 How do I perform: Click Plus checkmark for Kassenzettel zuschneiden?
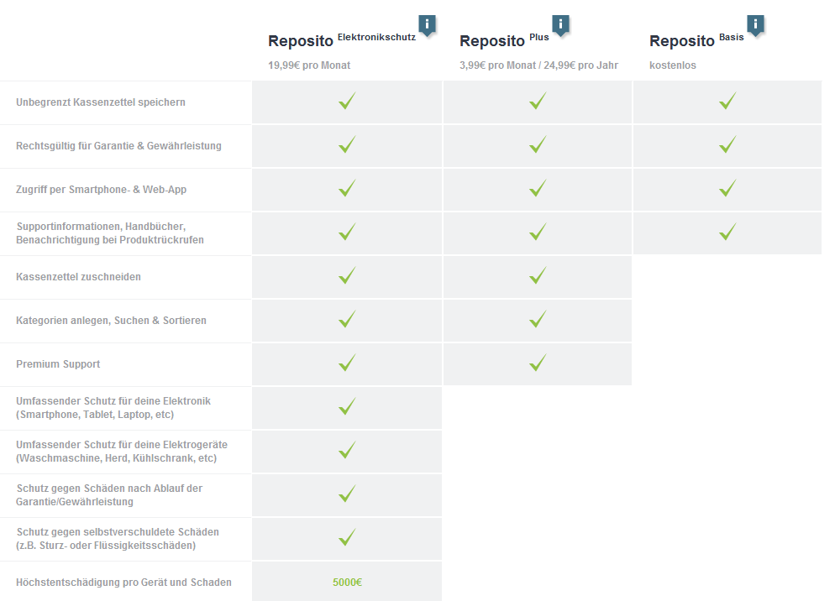tap(538, 276)
